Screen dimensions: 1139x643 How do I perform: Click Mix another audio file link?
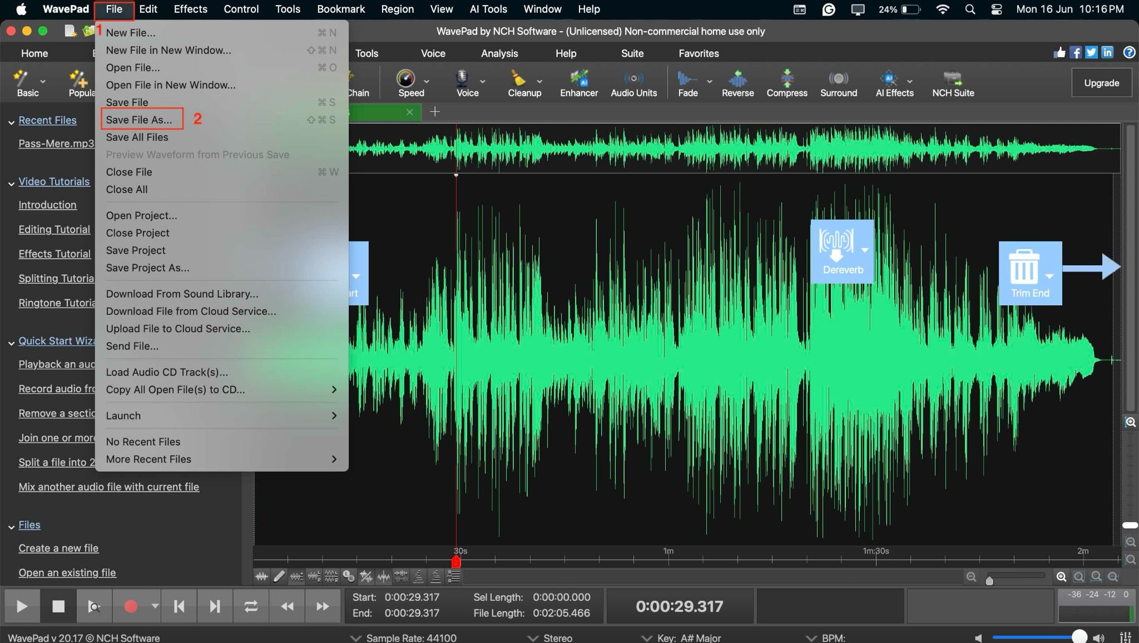108,487
